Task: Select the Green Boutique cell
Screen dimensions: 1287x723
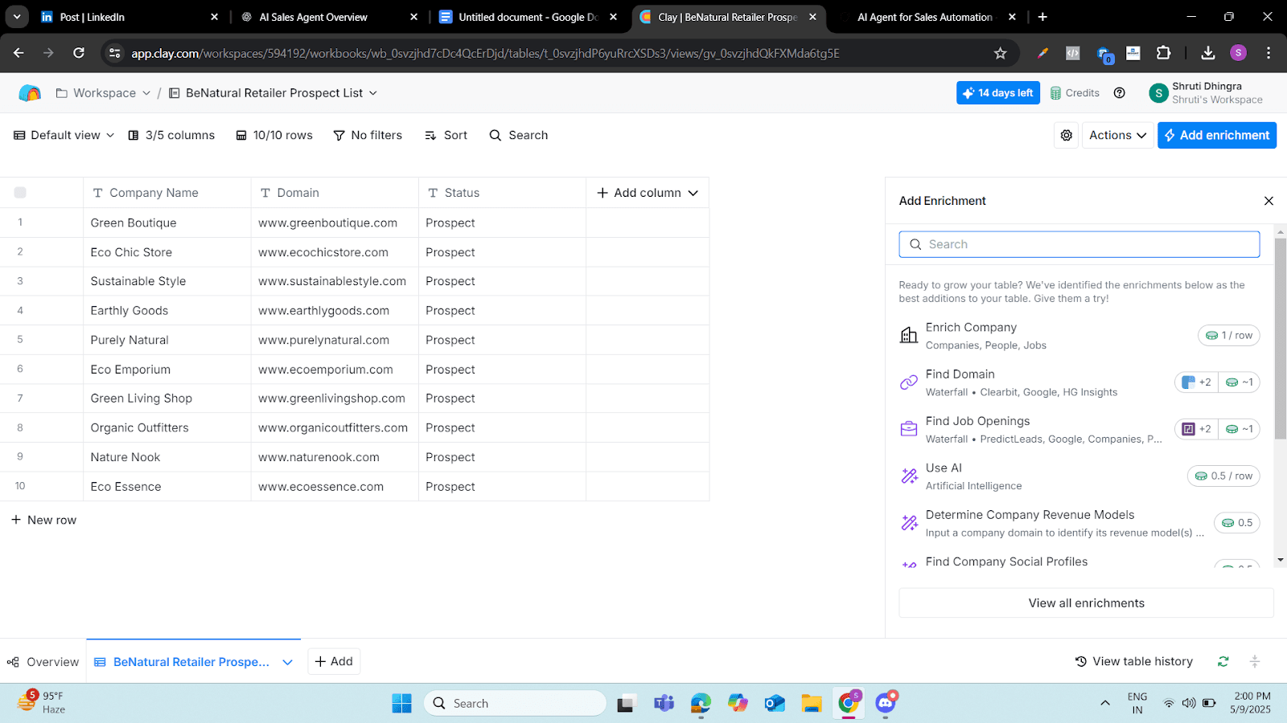Action: (167, 223)
